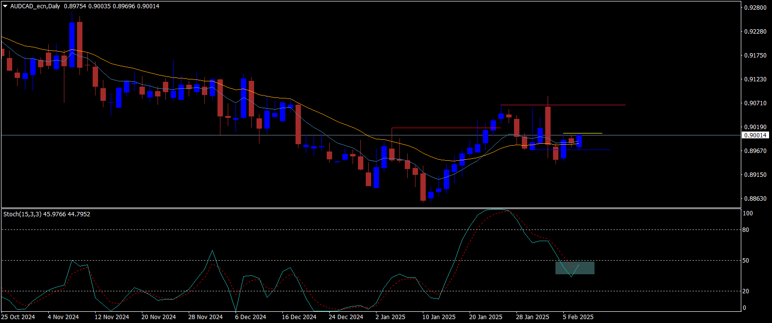The width and height of the screenshot is (772, 323).
Task: Select the red horizontal resistance line on chart
Action: 446,128
